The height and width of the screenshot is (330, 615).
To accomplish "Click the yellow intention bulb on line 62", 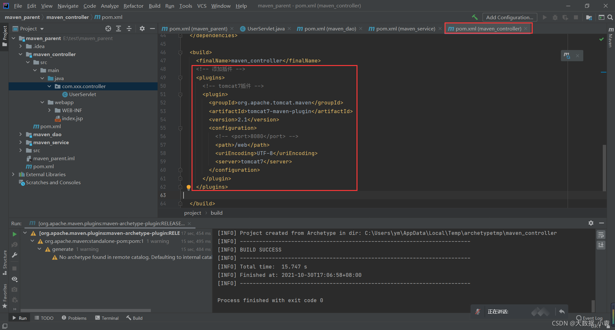I will (x=189, y=187).
